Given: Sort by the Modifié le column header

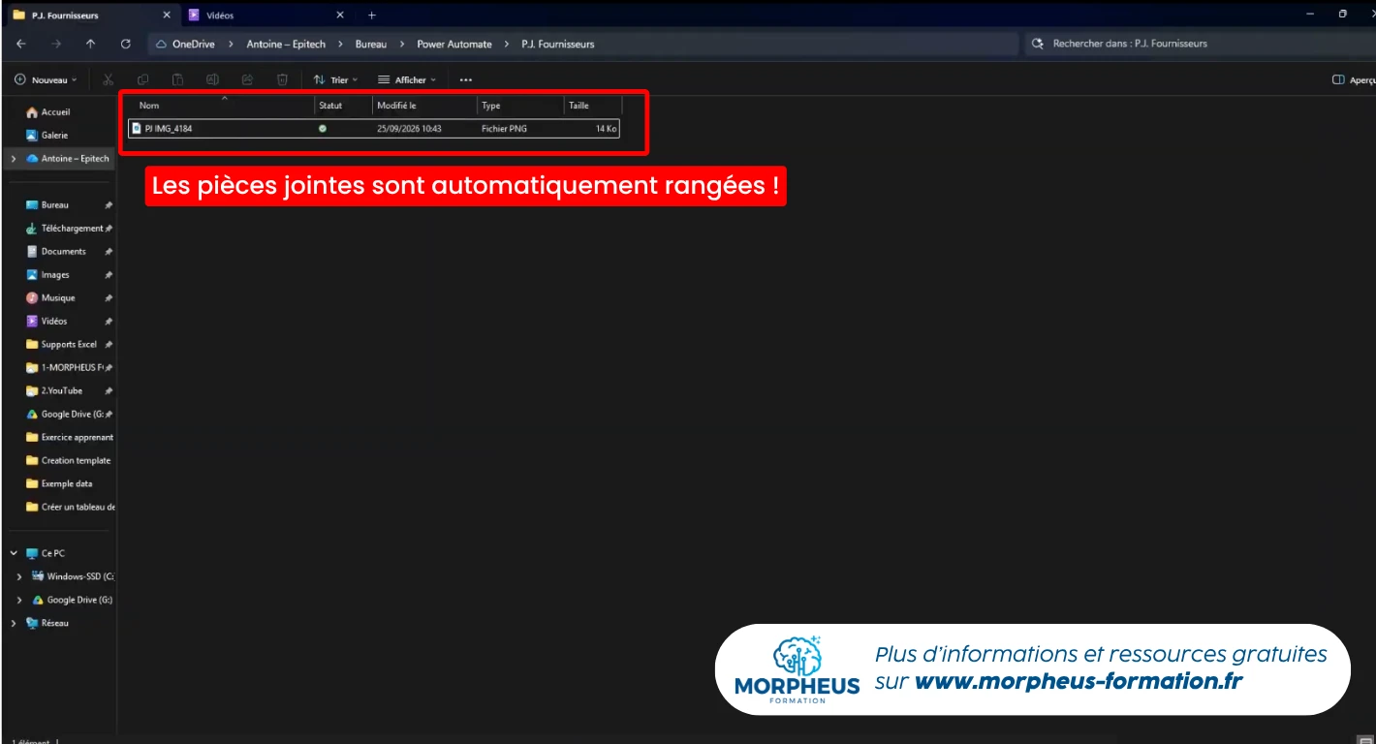Looking at the screenshot, I should (396, 106).
